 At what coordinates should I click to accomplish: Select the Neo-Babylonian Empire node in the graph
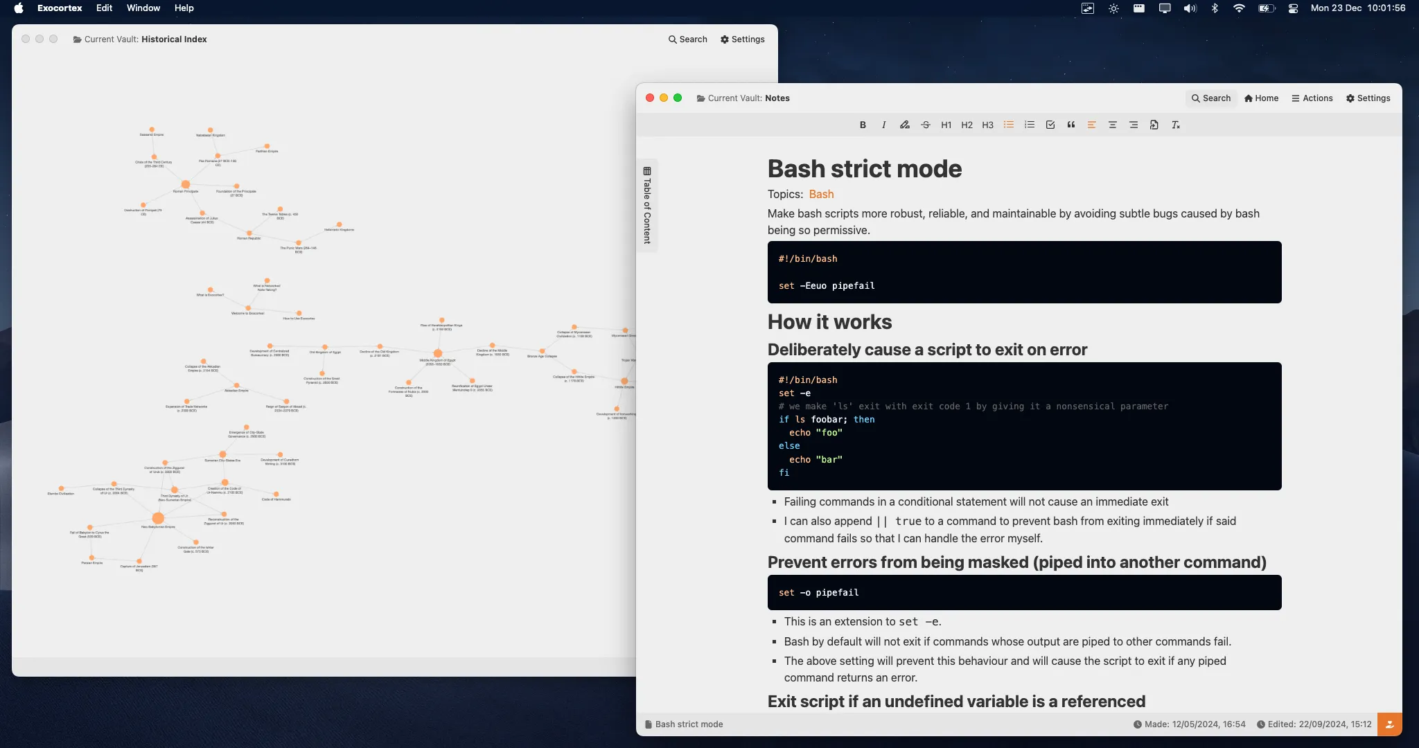(x=158, y=517)
